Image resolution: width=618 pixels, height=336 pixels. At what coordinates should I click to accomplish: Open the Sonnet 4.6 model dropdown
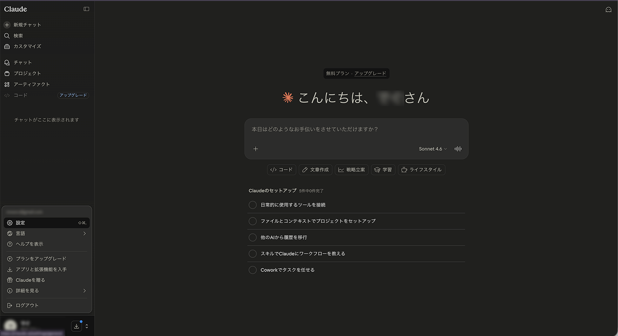pos(433,149)
